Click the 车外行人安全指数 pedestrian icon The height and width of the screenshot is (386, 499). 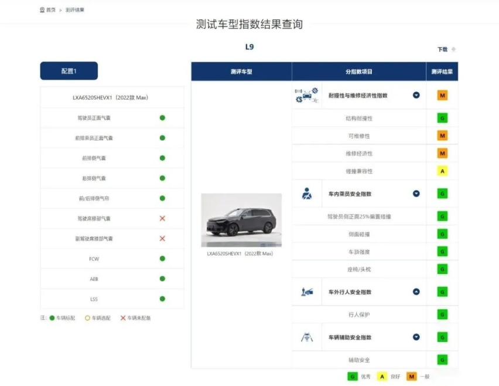pos(307,292)
